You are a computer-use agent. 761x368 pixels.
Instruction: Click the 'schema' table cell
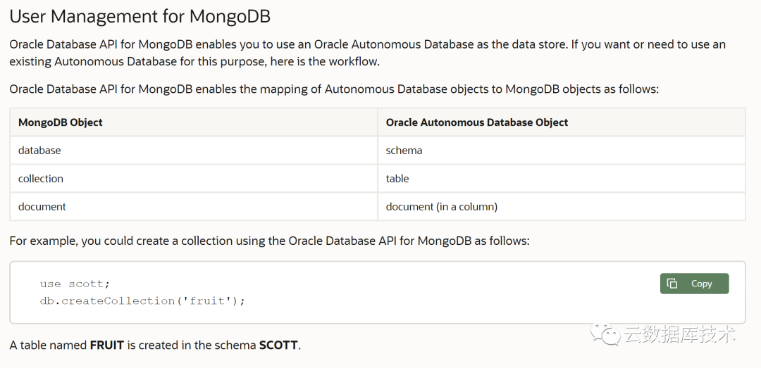pos(404,151)
